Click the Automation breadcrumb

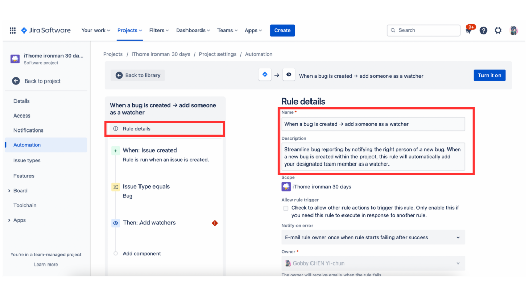pos(259,54)
